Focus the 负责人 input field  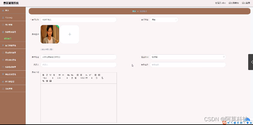coord(79,65)
